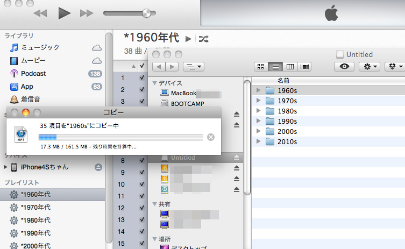Open Finder action gear menu
This screenshot has height=249, width=405.
coord(370,67)
